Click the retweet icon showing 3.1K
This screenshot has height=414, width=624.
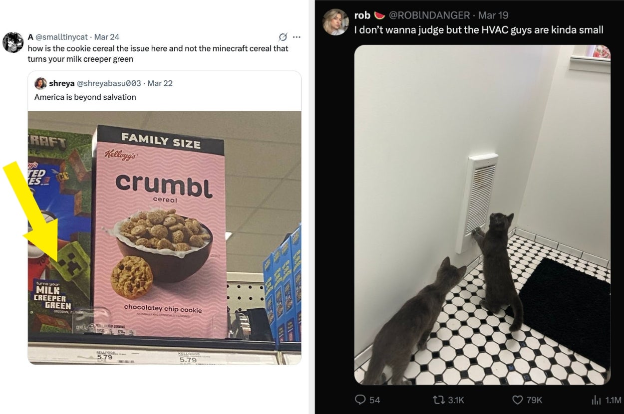pos(440,400)
